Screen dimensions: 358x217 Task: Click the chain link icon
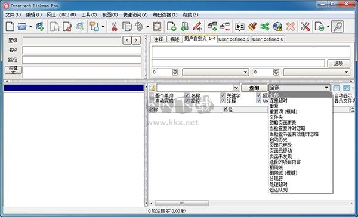[x=139, y=26]
